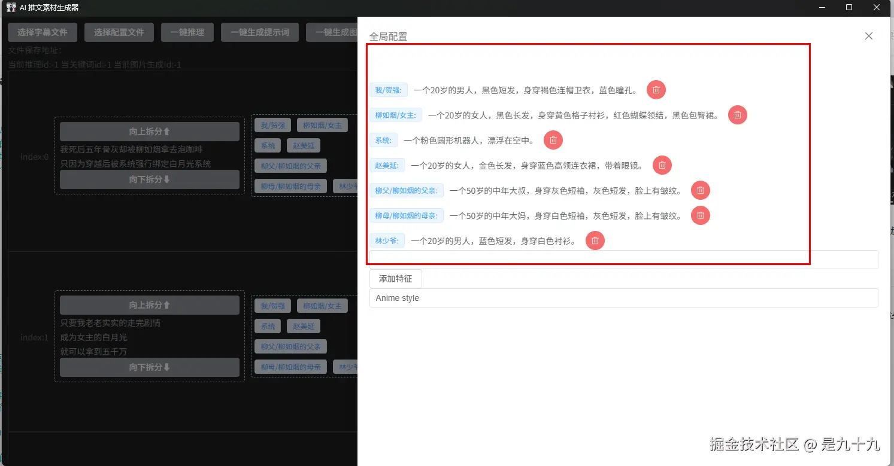894x466 pixels.
Task: Delete the 林少爷 character entry
Action: (595, 240)
